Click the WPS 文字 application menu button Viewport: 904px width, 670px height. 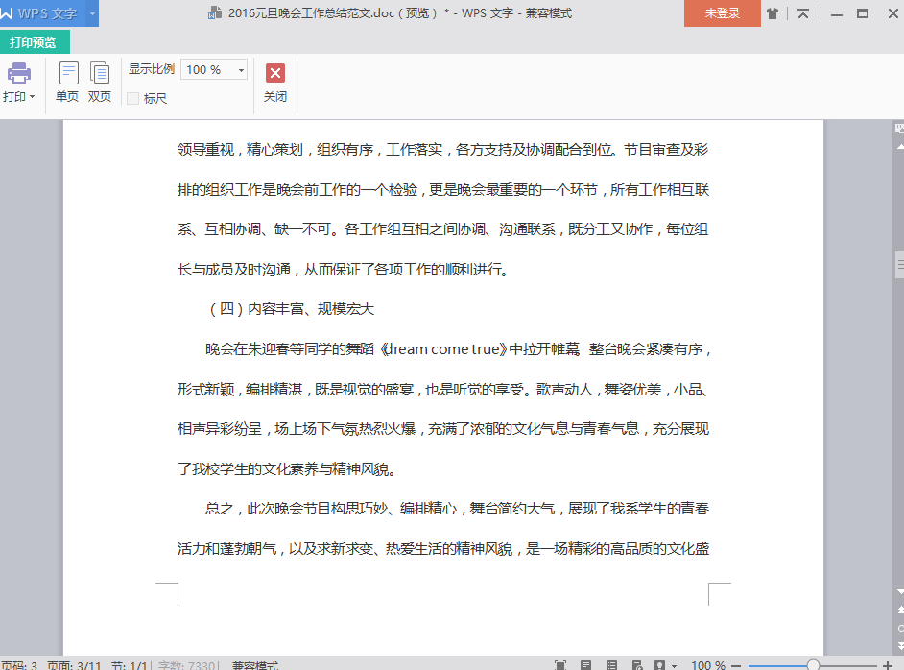(x=43, y=13)
